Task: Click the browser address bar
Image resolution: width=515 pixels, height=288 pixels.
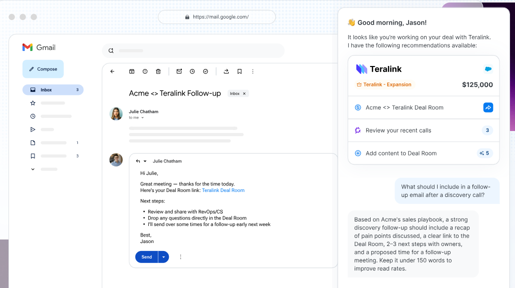Action: coord(217,17)
